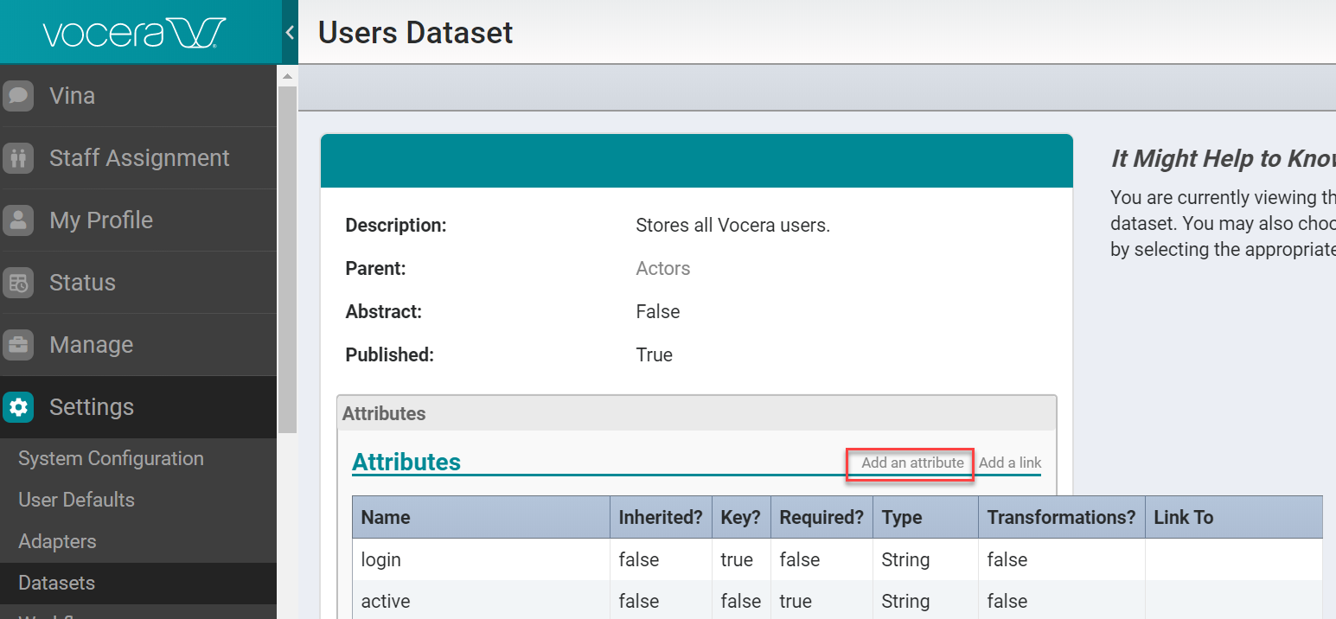The height and width of the screenshot is (619, 1336).
Task: Click Add a link
Action: pyautogui.click(x=1010, y=463)
